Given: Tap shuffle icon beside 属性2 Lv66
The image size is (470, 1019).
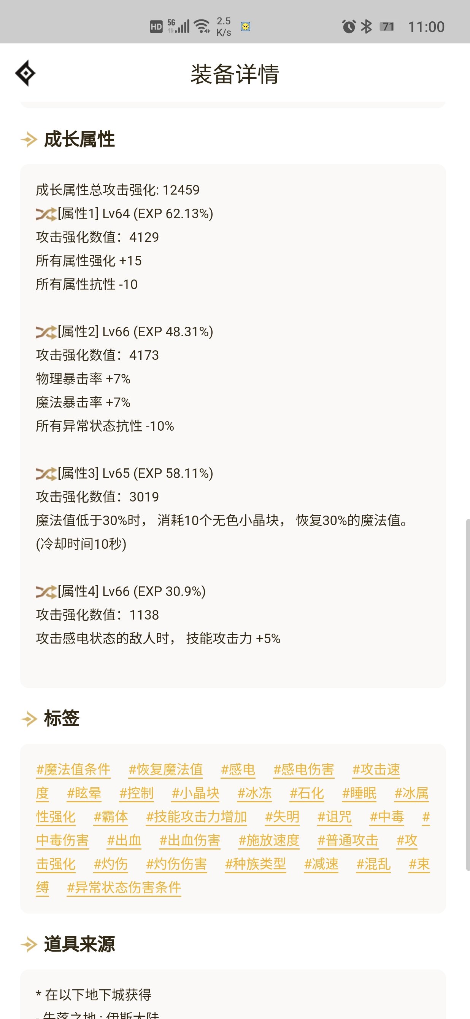Looking at the screenshot, I should [46, 332].
